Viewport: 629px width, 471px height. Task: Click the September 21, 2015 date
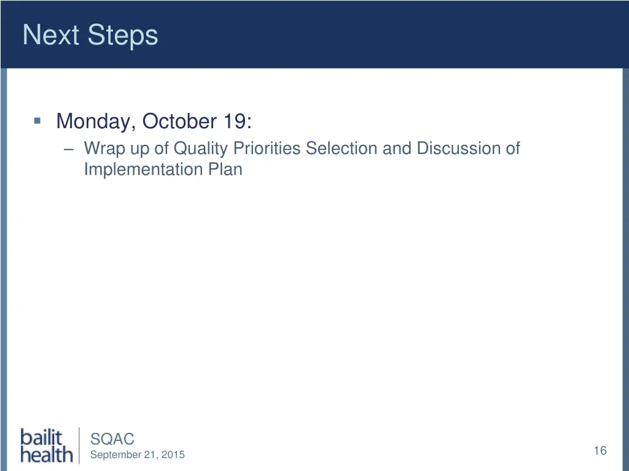(137, 455)
